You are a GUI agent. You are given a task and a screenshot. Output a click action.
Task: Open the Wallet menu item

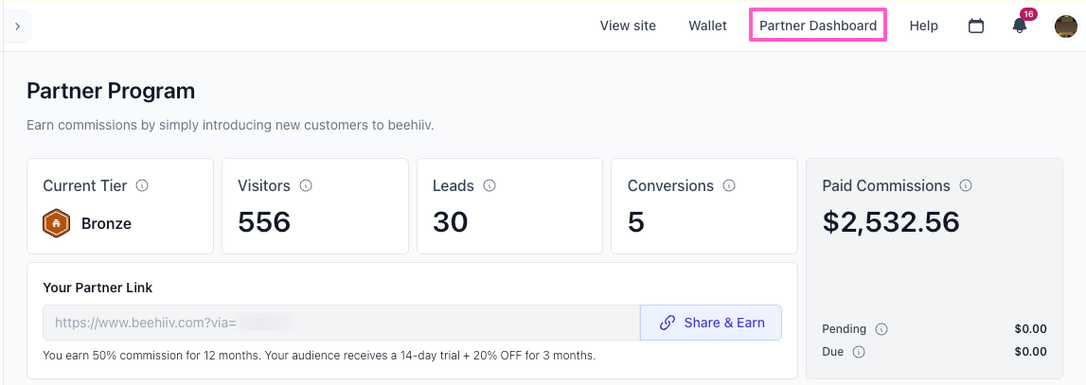click(x=707, y=26)
